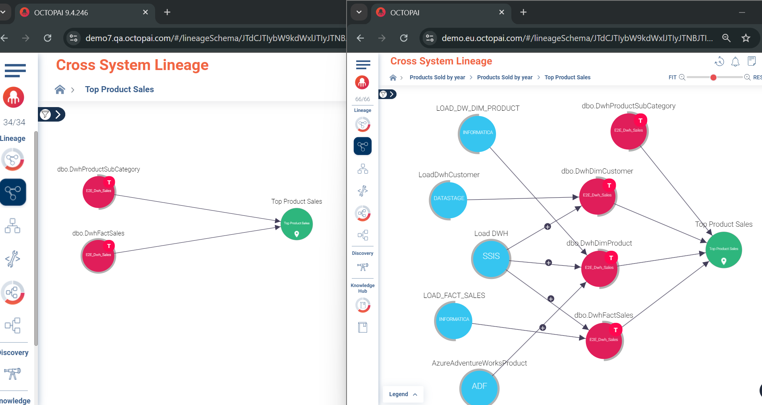Click the FIT zoom button
This screenshot has height=405, width=762.
(x=672, y=77)
